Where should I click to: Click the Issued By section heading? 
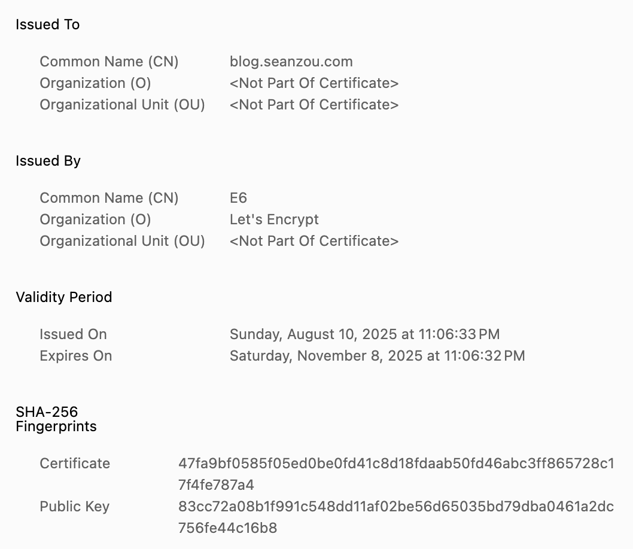[48, 161]
